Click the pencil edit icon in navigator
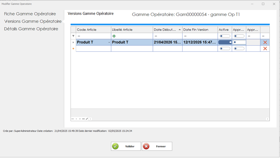280x158 pixels. (87, 119)
